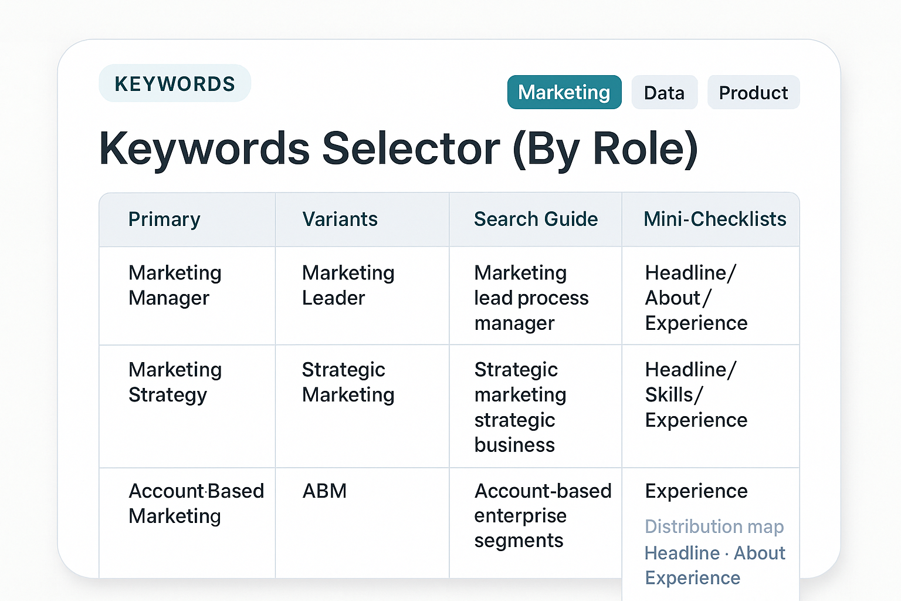Select the Account-Based Marketing keyword
The image size is (901, 601).
click(196, 503)
